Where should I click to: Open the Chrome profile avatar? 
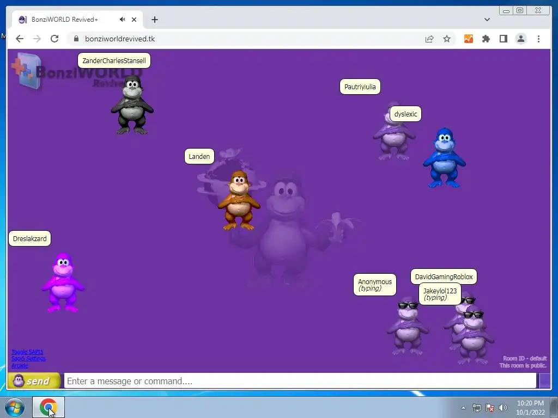coord(521,39)
